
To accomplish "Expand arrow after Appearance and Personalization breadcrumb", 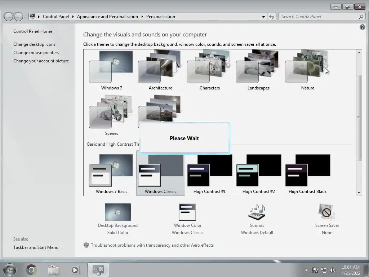I will [x=142, y=17].
